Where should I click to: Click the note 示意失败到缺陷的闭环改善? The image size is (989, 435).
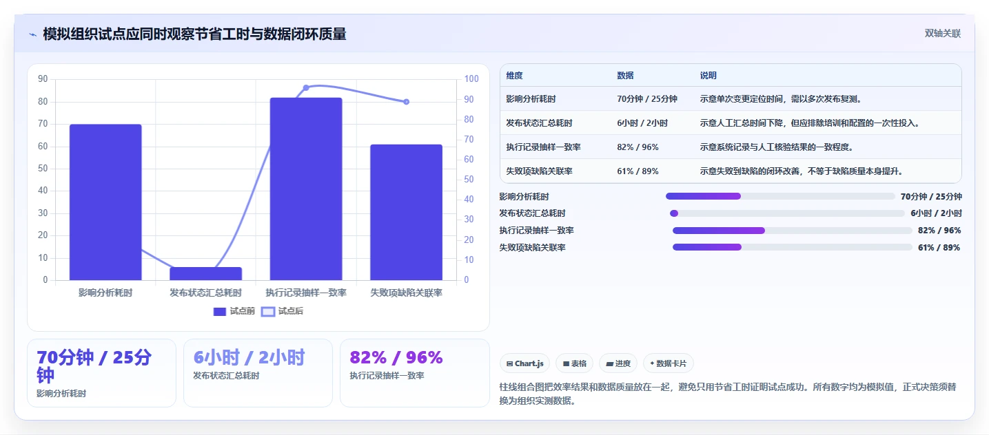[x=802, y=171]
